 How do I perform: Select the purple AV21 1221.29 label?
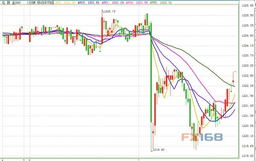[113, 3]
